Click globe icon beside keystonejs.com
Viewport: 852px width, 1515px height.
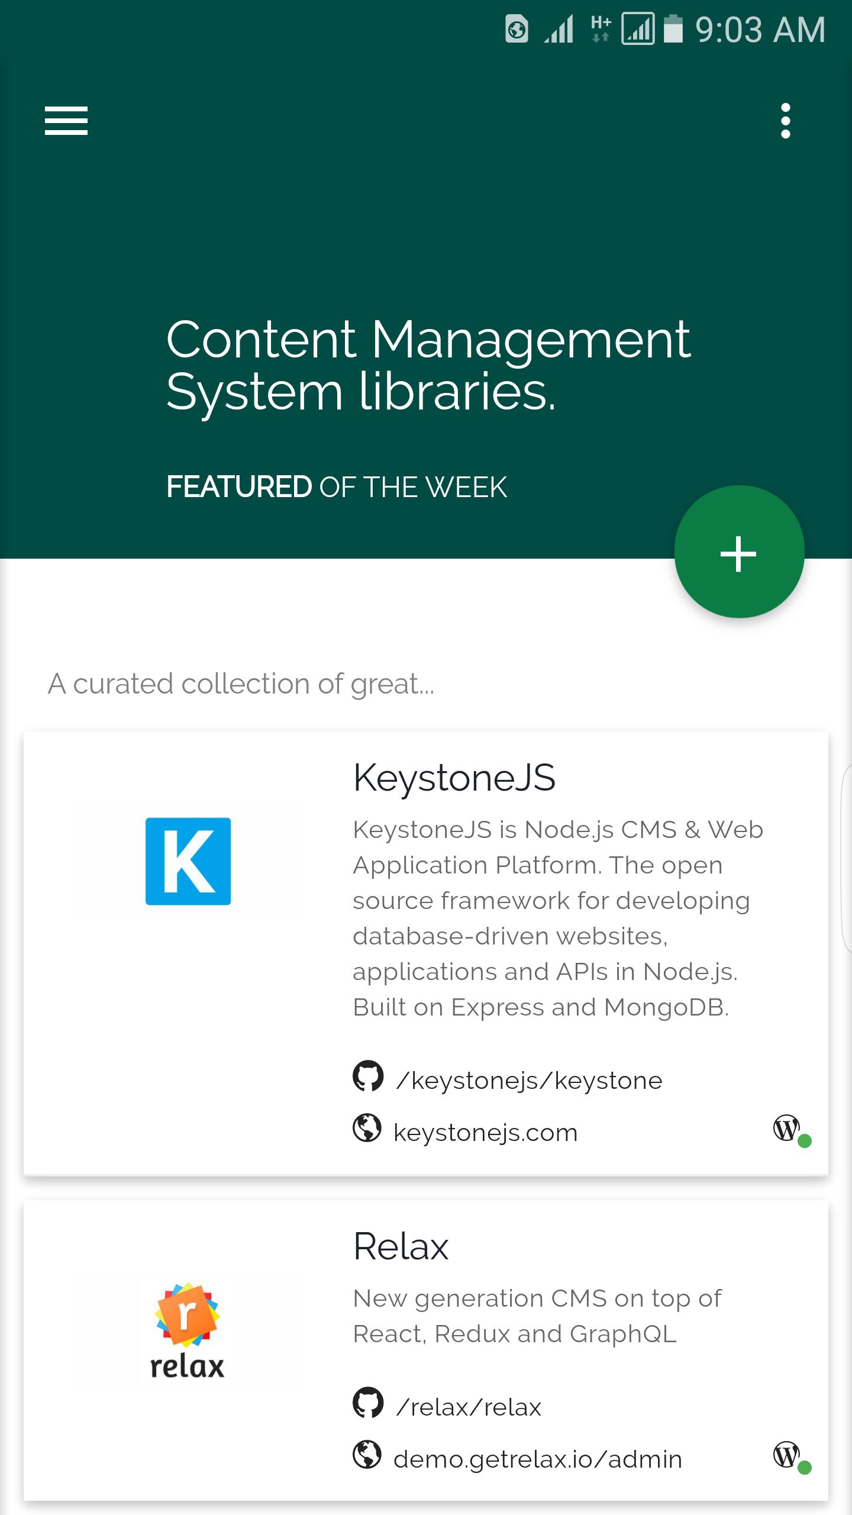367,1127
